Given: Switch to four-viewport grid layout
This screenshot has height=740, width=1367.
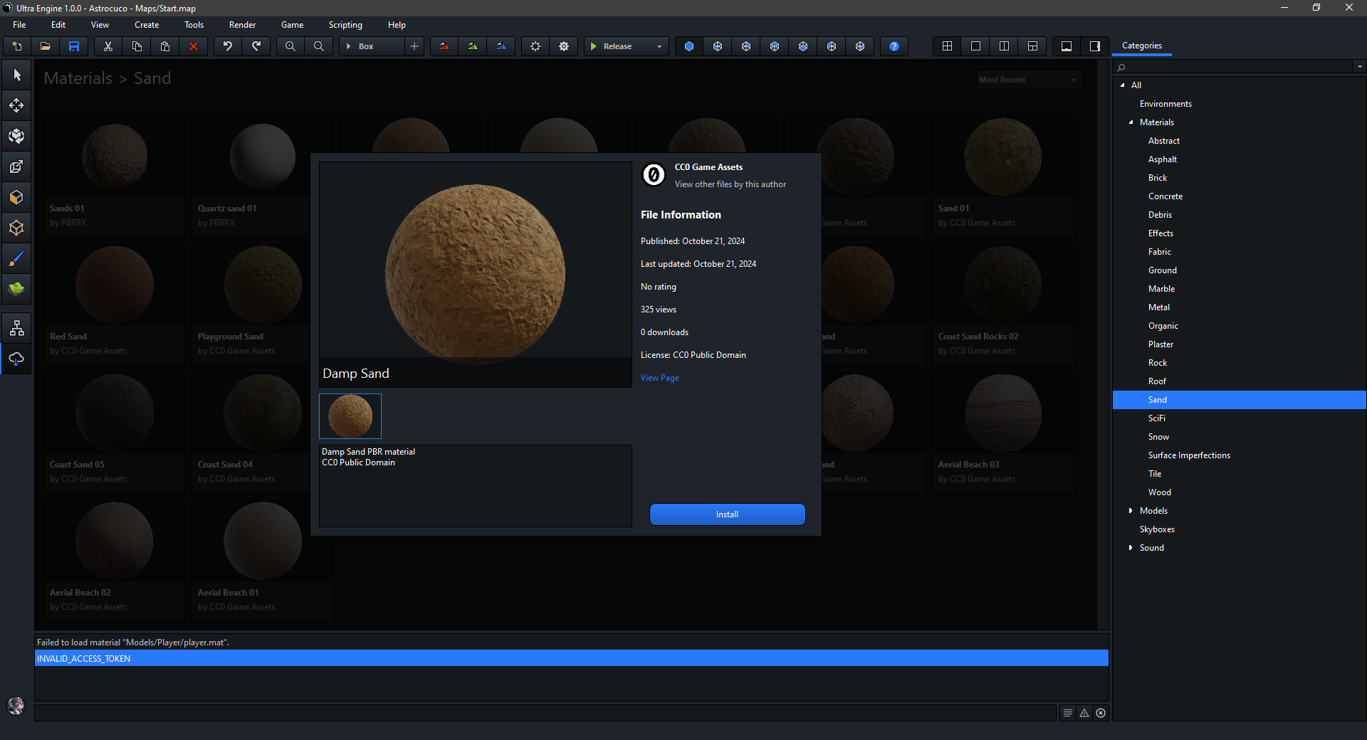Looking at the screenshot, I should (x=947, y=46).
